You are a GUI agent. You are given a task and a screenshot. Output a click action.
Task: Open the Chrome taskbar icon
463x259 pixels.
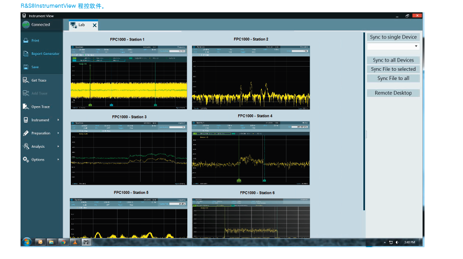click(63, 242)
